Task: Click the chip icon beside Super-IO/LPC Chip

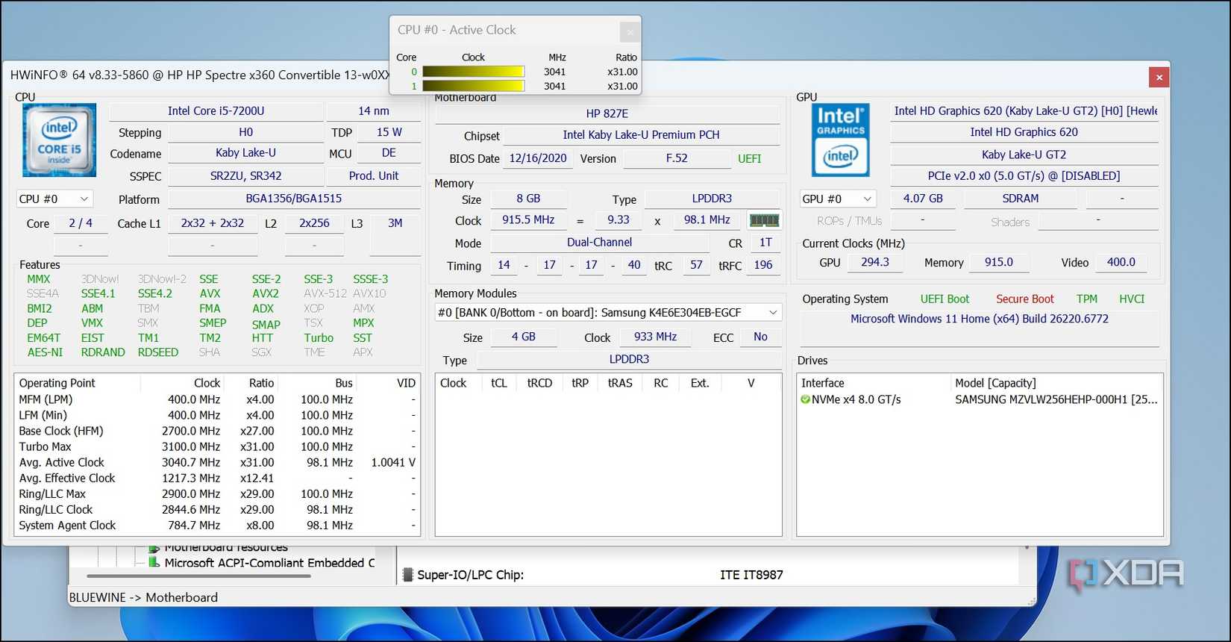Action: pos(407,575)
